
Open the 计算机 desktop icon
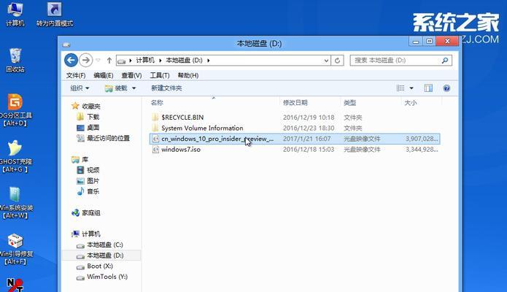point(15,15)
